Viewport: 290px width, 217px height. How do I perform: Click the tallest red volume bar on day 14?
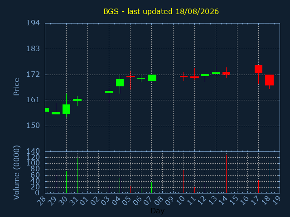tap(226, 174)
